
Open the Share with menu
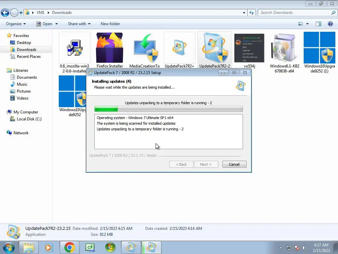tap(79, 24)
